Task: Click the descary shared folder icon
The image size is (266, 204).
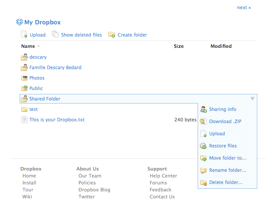Action: 24,57
